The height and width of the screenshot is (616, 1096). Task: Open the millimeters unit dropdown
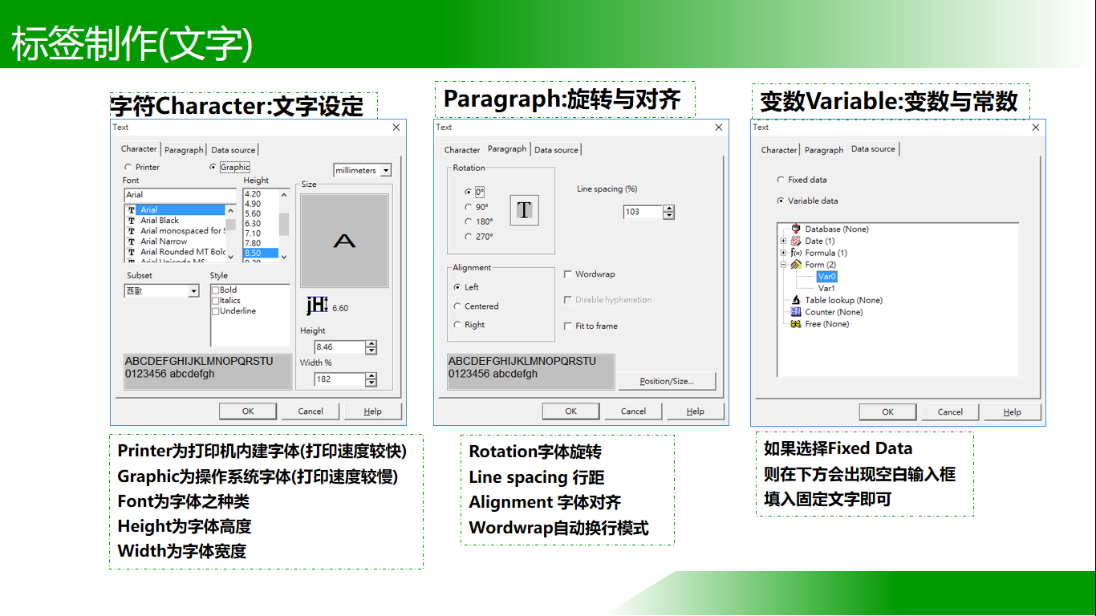(x=385, y=170)
